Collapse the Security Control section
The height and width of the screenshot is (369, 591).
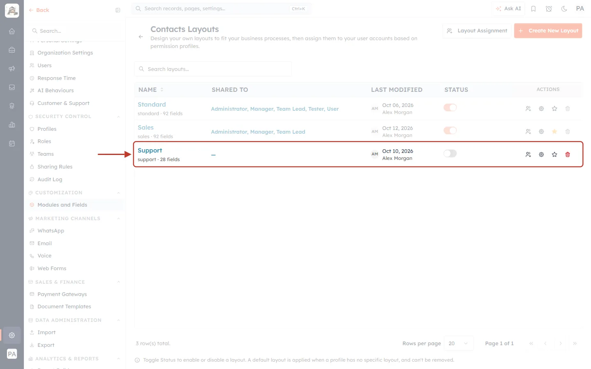119,117
